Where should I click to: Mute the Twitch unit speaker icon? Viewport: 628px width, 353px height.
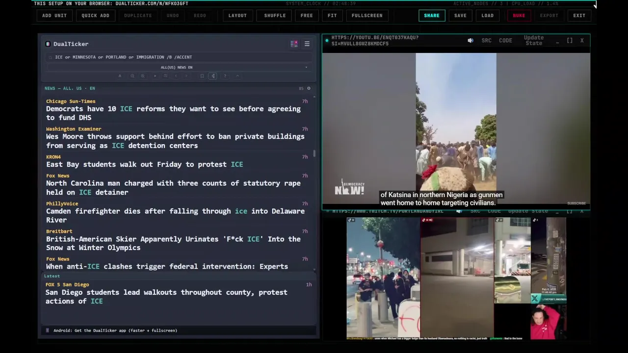(x=459, y=211)
